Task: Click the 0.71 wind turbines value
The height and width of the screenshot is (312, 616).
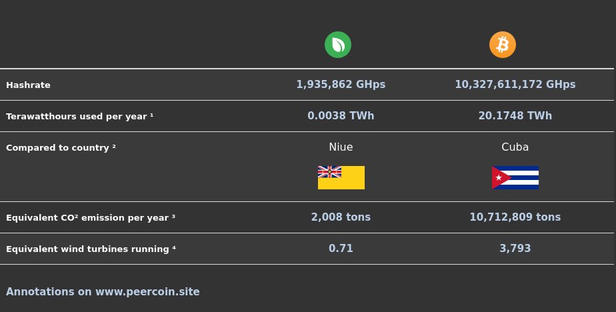Action: pos(341,249)
